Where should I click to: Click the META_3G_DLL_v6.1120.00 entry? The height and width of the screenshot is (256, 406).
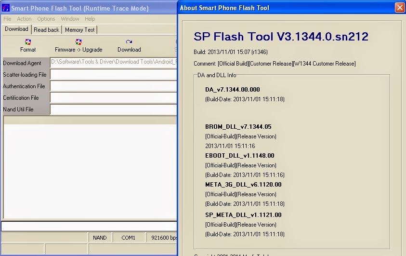pos(243,185)
